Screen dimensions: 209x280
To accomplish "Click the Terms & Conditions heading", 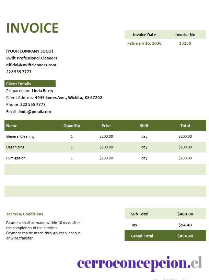I will coord(24,214).
